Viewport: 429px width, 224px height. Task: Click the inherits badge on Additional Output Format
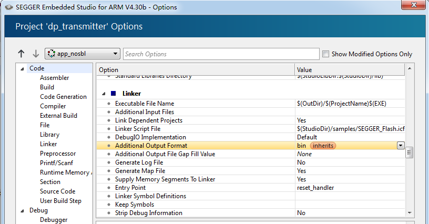(x=323, y=146)
